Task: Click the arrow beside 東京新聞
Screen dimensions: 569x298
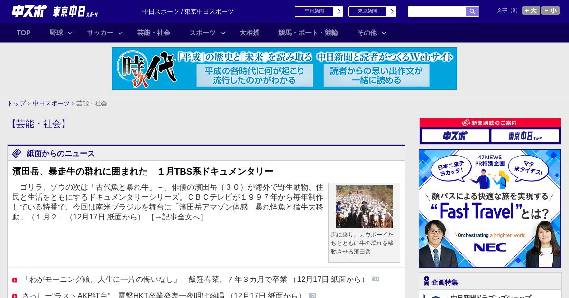Action: (392, 11)
